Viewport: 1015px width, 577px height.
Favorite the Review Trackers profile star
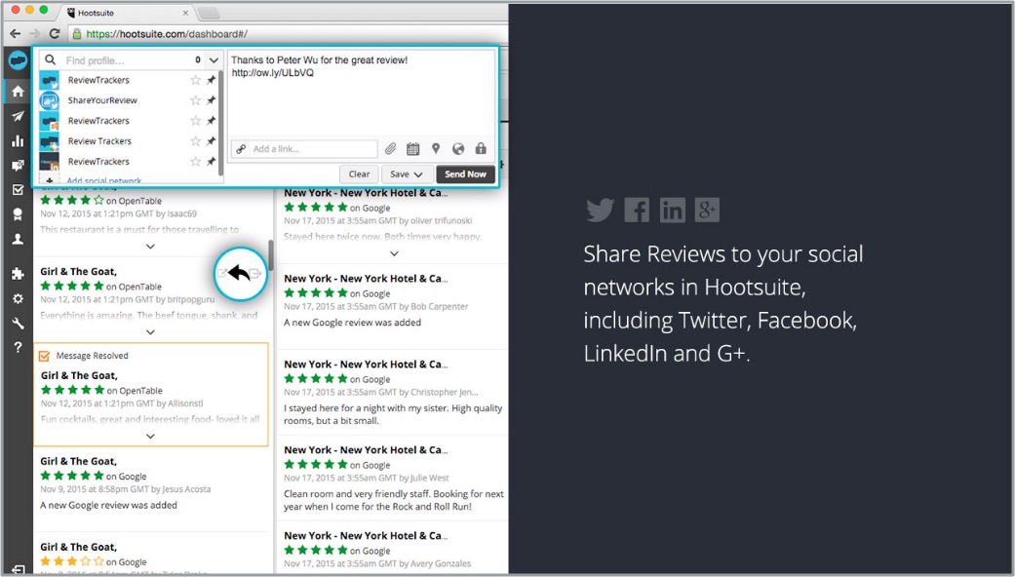point(195,141)
